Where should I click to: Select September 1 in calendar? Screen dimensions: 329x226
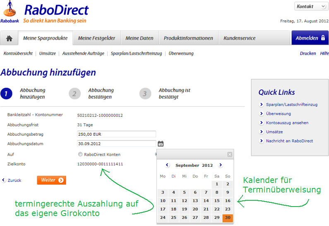[217, 184]
